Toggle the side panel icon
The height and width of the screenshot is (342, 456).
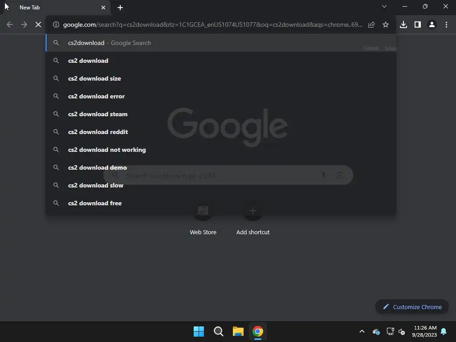[418, 25]
